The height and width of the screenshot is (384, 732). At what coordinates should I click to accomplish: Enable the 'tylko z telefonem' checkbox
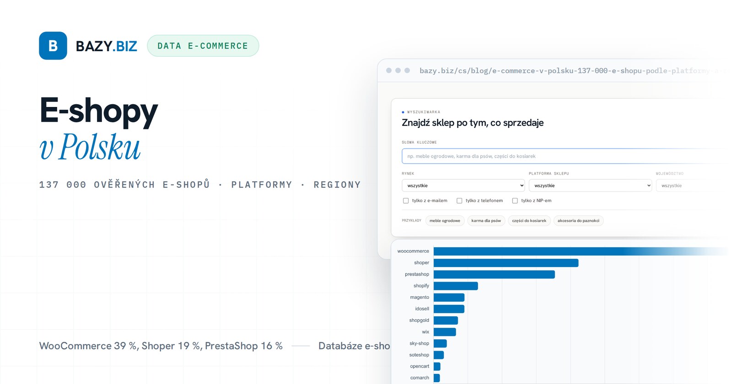(459, 201)
